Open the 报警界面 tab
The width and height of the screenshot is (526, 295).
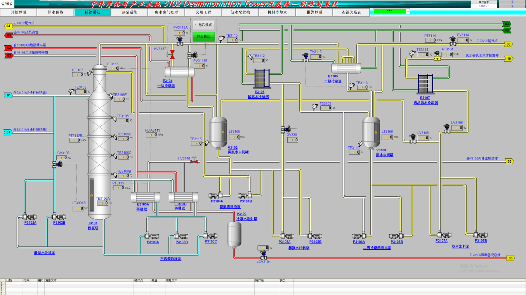pyautogui.click(x=314, y=12)
